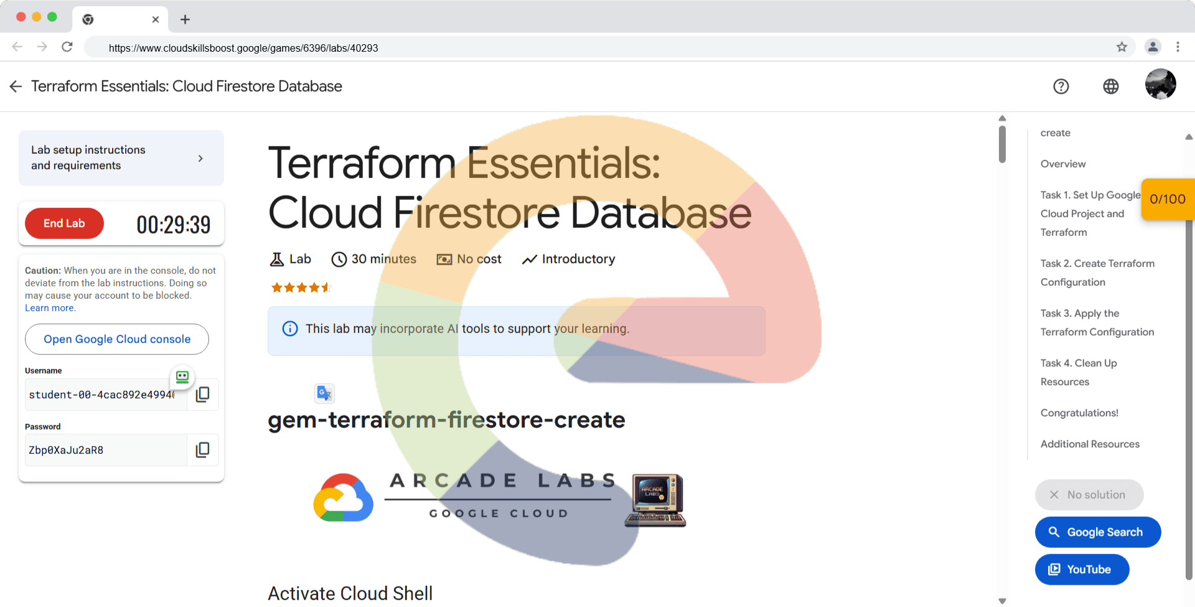Click the star rating
The height and width of the screenshot is (607, 1195).
pos(301,288)
